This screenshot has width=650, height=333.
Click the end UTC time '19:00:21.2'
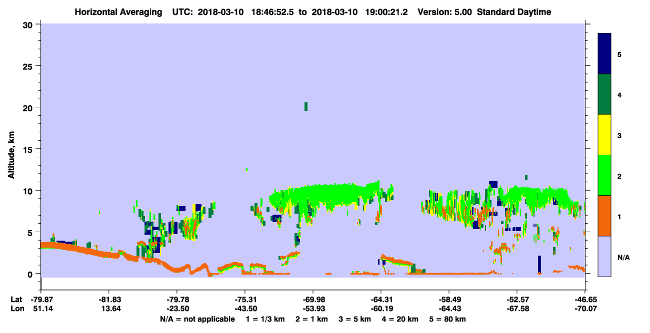[x=385, y=12]
